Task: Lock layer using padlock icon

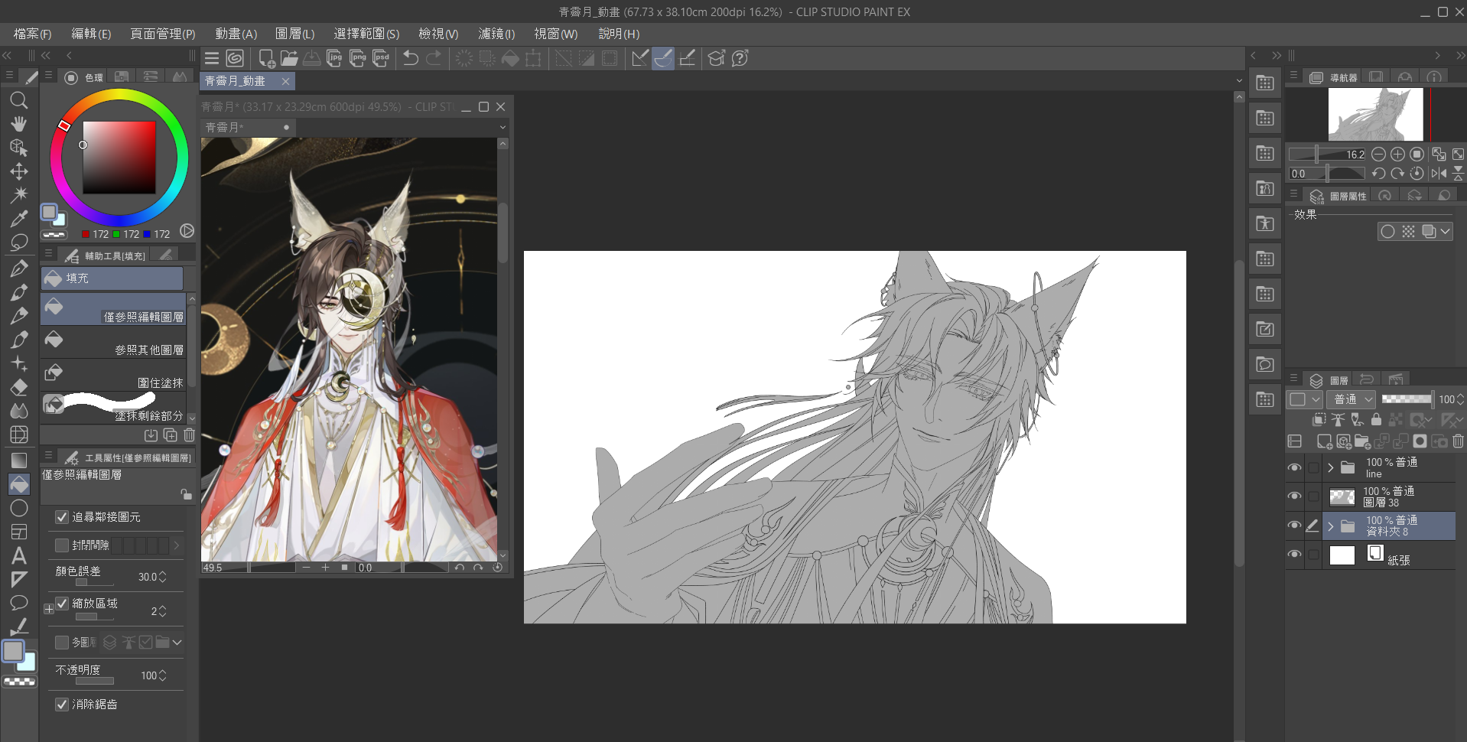Action: point(1376,419)
